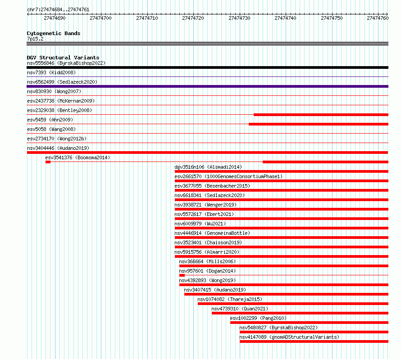Select nsv4739310 (Quan2021) label
The height and width of the screenshot is (359, 401).
click(x=240, y=309)
